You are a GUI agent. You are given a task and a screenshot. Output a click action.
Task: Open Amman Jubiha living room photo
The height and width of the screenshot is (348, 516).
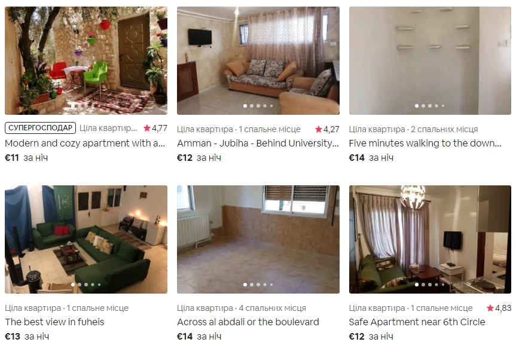(258, 60)
